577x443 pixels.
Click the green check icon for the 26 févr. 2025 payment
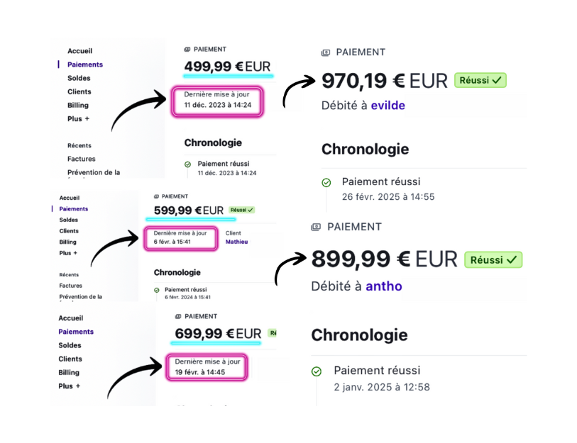(326, 182)
